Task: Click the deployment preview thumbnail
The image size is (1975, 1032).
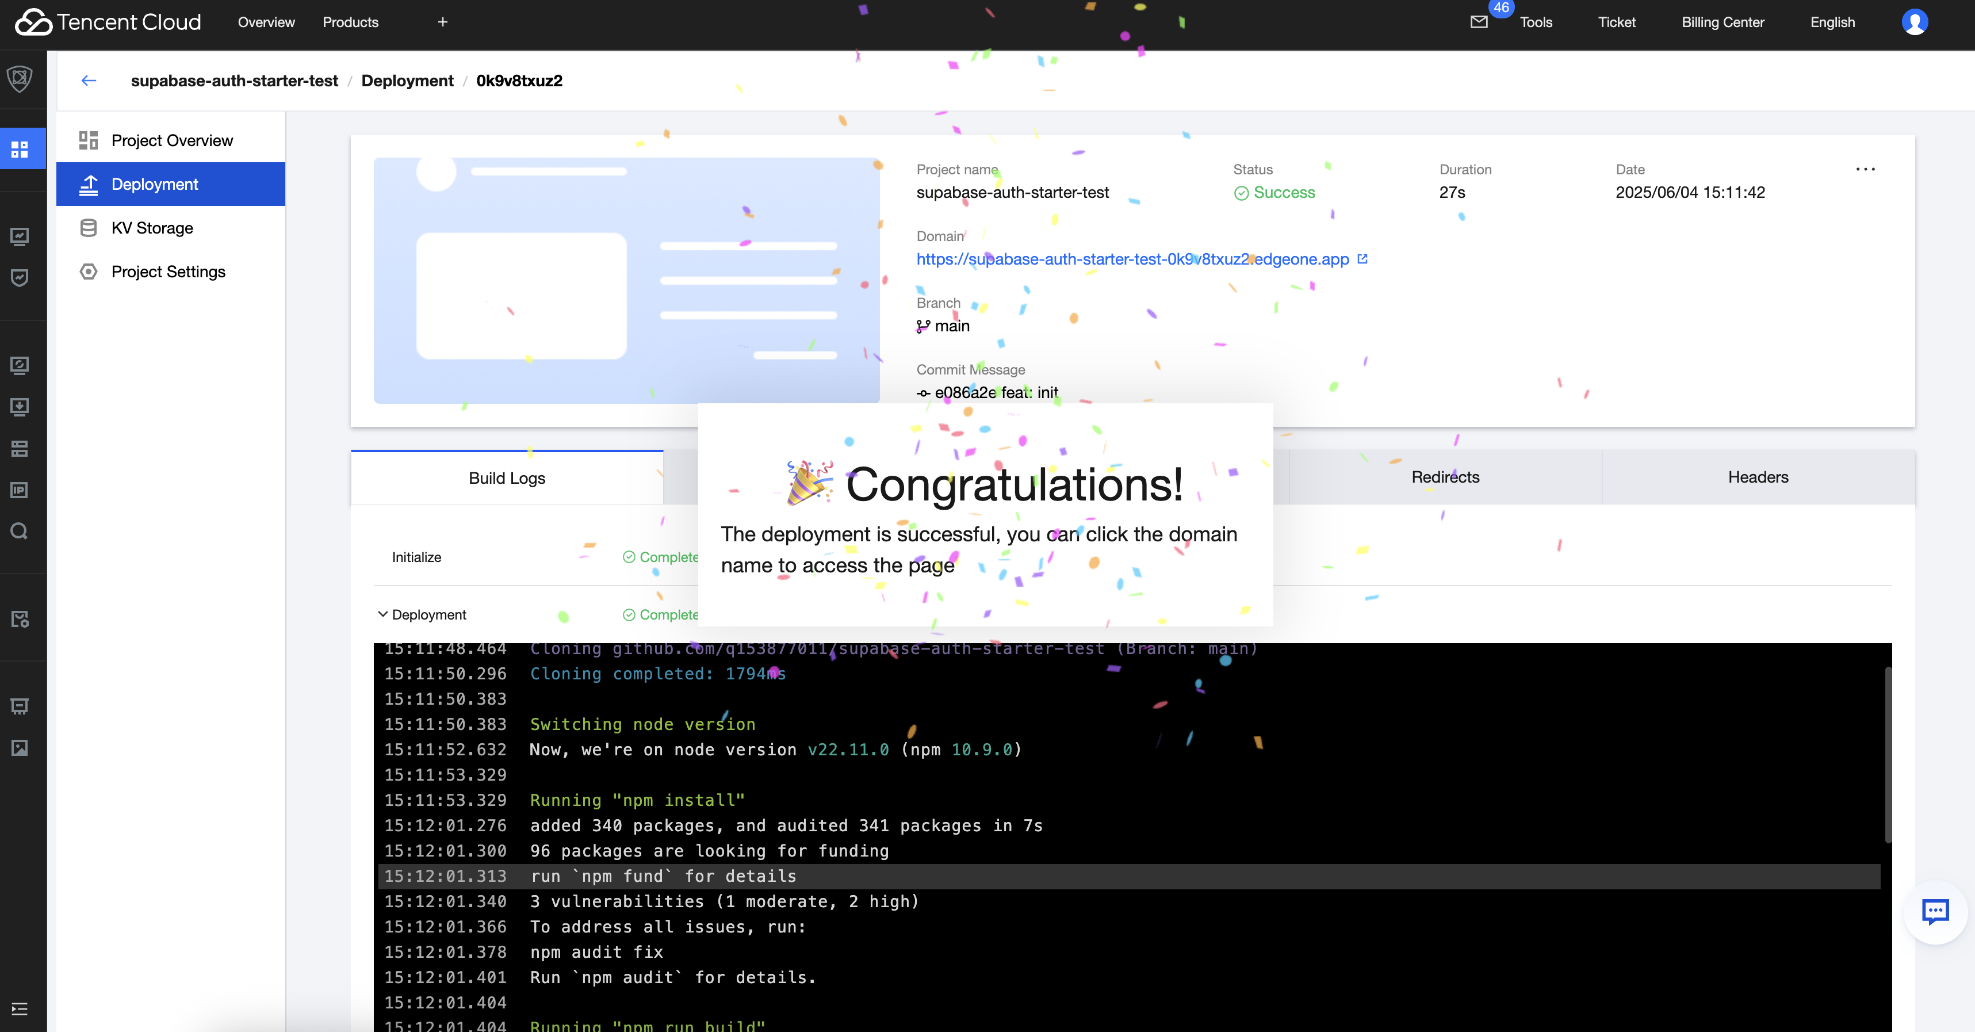Action: (x=626, y=281)
